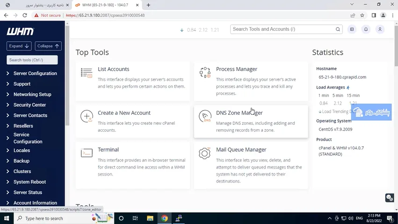
Task: Click Collapse all button in sidebar
Action: [x=48, y=46]
